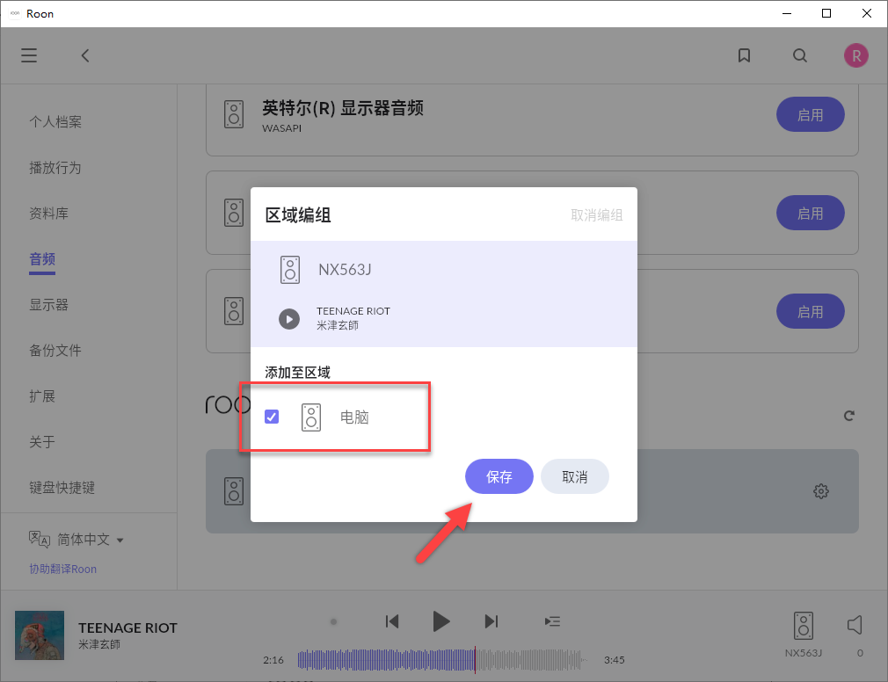Open the 关于 settings tab

tap(42, 442)
